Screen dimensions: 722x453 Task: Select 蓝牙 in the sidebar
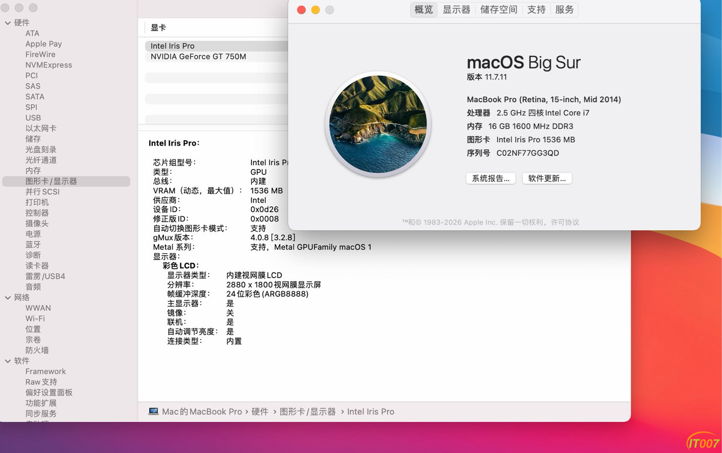click(x=33, y=245)
